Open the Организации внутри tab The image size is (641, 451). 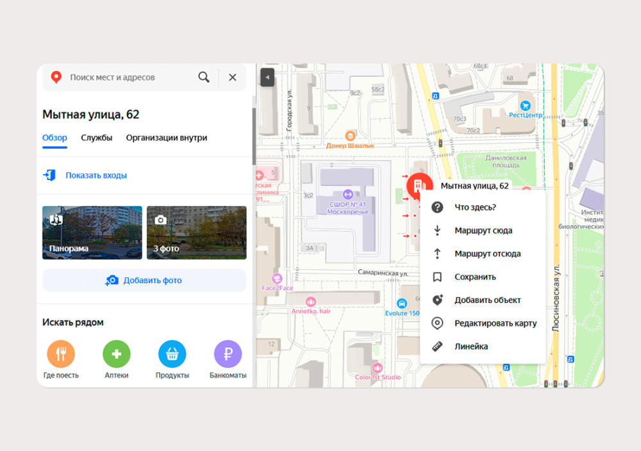tap(167, 138)
